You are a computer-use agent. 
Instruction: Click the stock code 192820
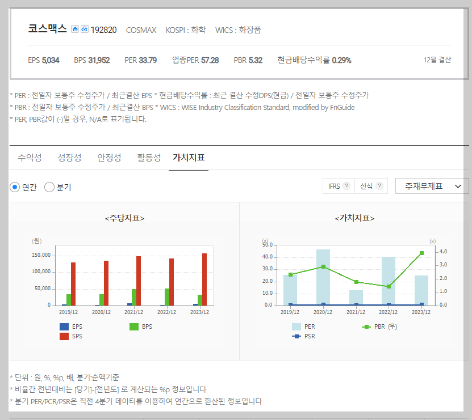click(x=103, y=30)
